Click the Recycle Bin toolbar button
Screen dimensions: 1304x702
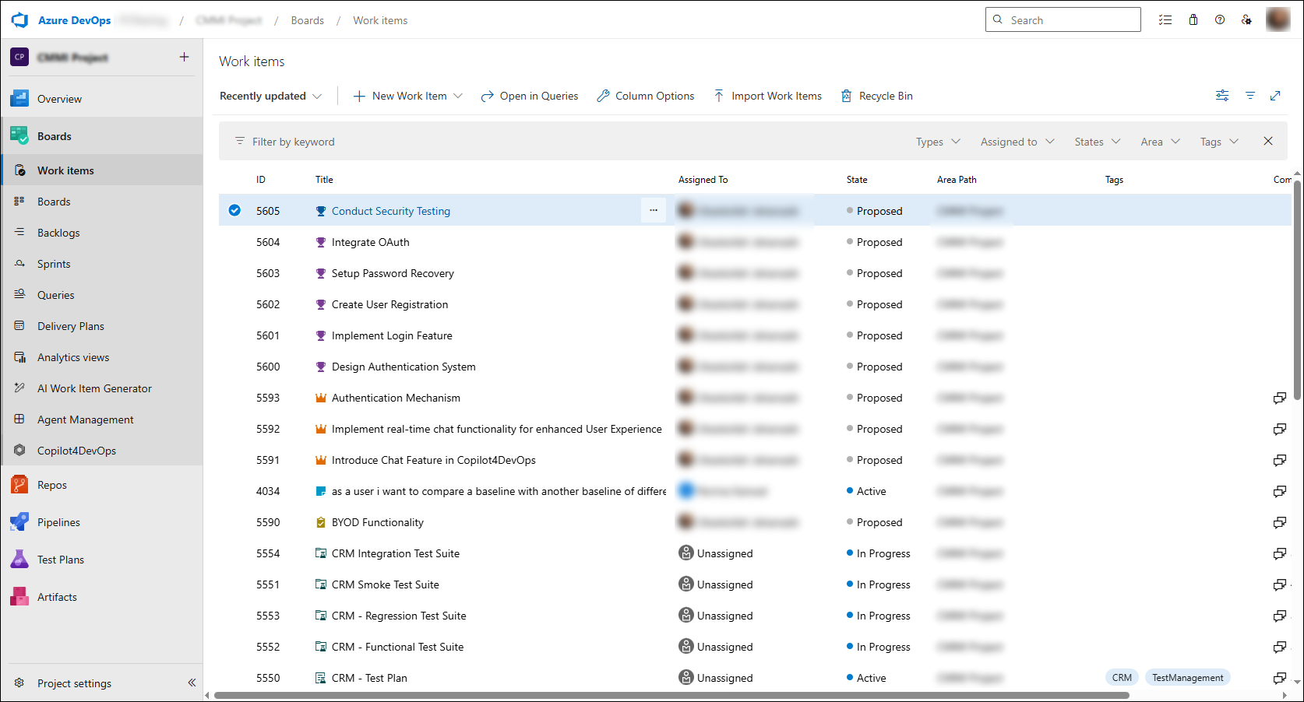coord(877,96)
